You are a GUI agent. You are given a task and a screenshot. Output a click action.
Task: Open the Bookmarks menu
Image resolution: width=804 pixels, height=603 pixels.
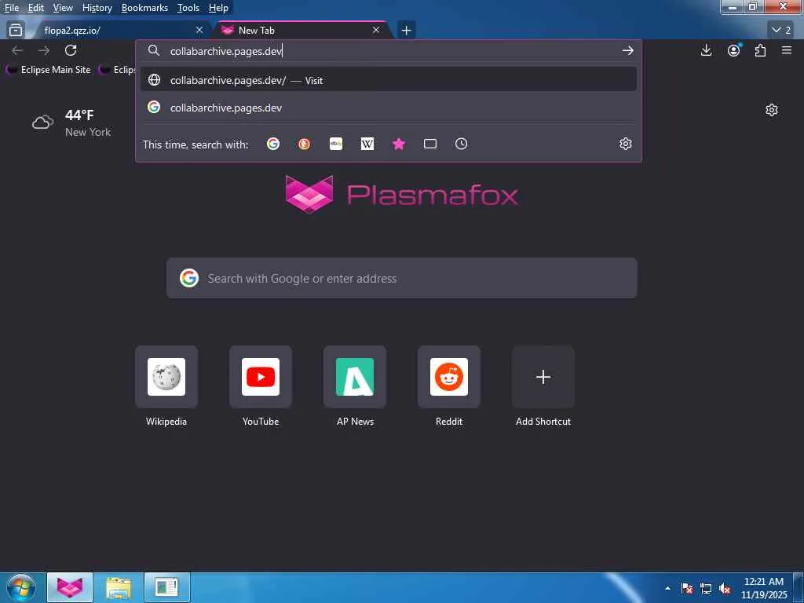[x=144, y=8]
